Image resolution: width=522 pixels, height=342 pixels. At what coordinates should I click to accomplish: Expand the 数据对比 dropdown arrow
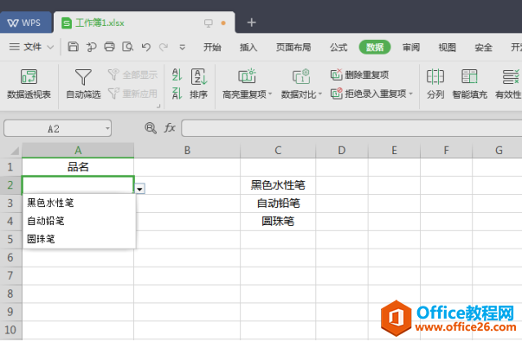[320, 94]
